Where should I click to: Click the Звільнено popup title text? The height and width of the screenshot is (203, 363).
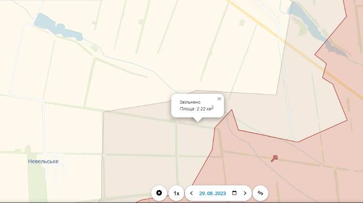tap(190, 102)
